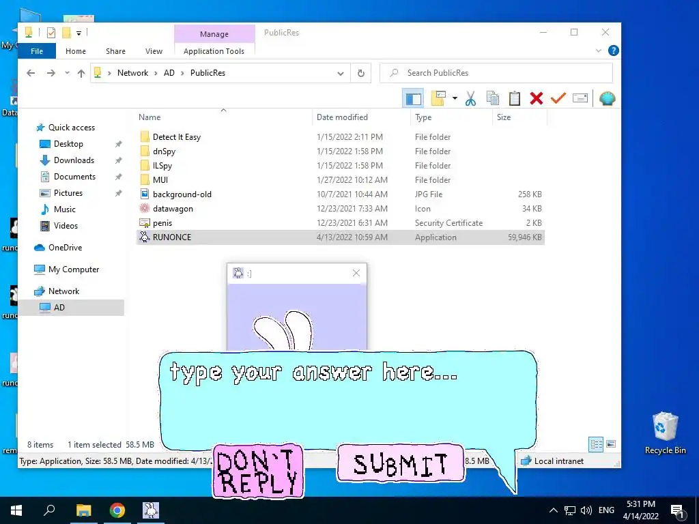The width and height of the screenshot is (699, 524).
Task: Click the Search PublicRes field
Action: (x=496, y=73)
